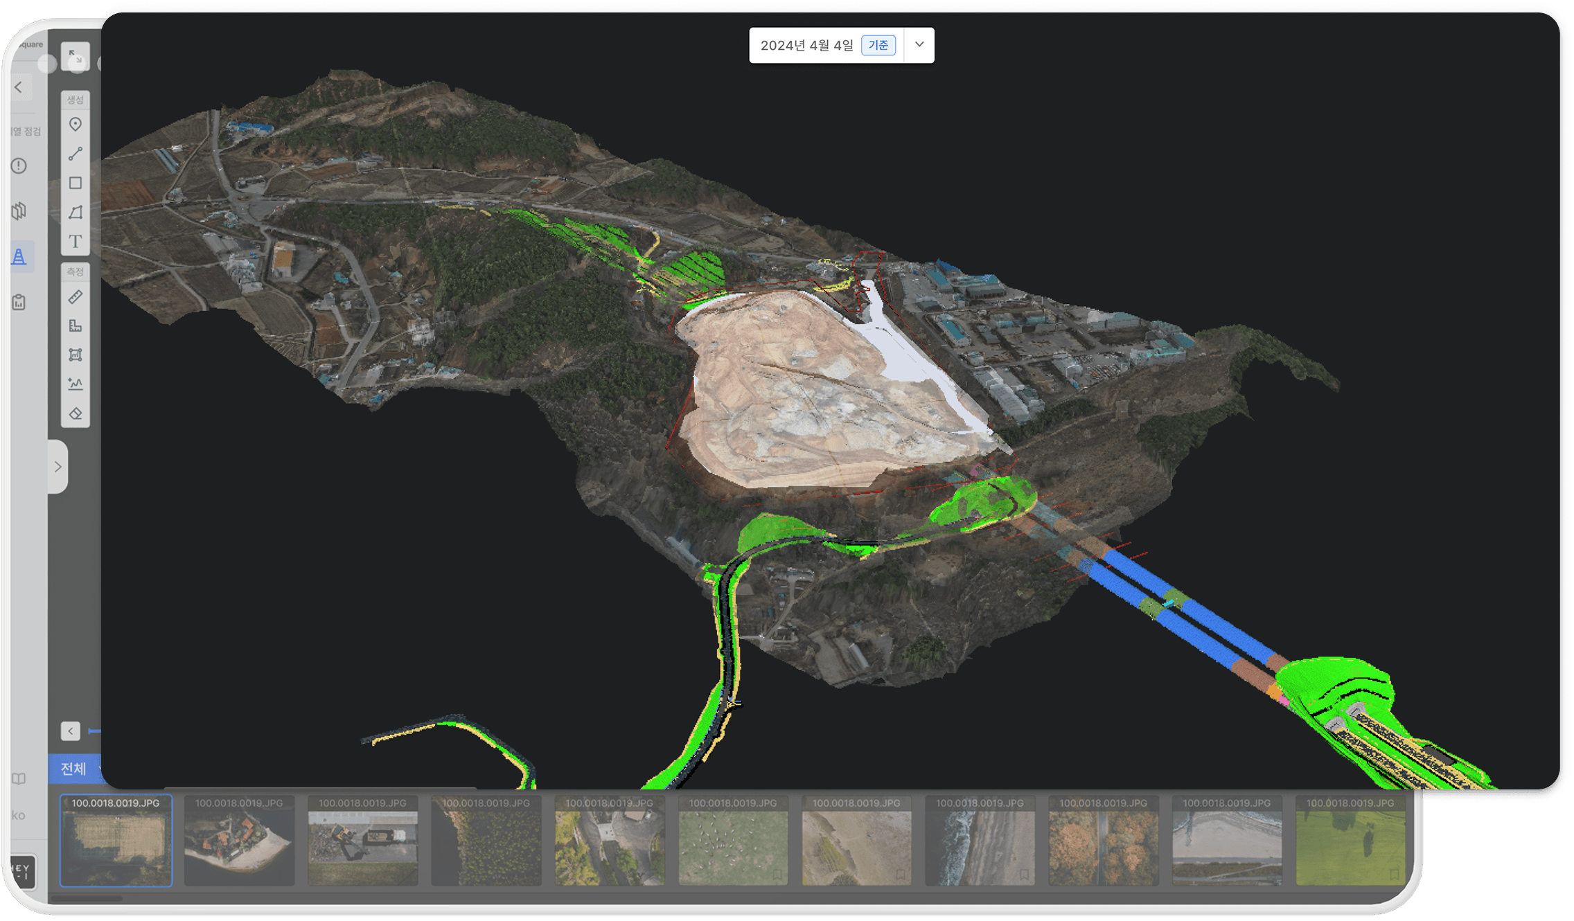This screenshot has width=1574, height=921.
Task: Expand the collapsed left side panel
Action: (x=58, y=467)
